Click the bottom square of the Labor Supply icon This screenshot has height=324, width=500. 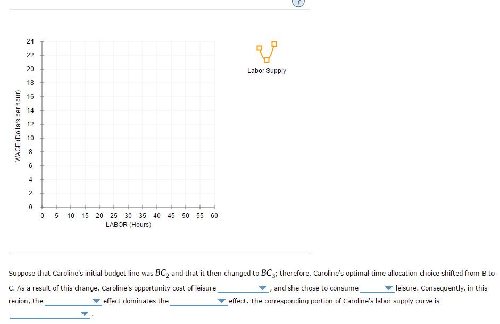[266, 59]
